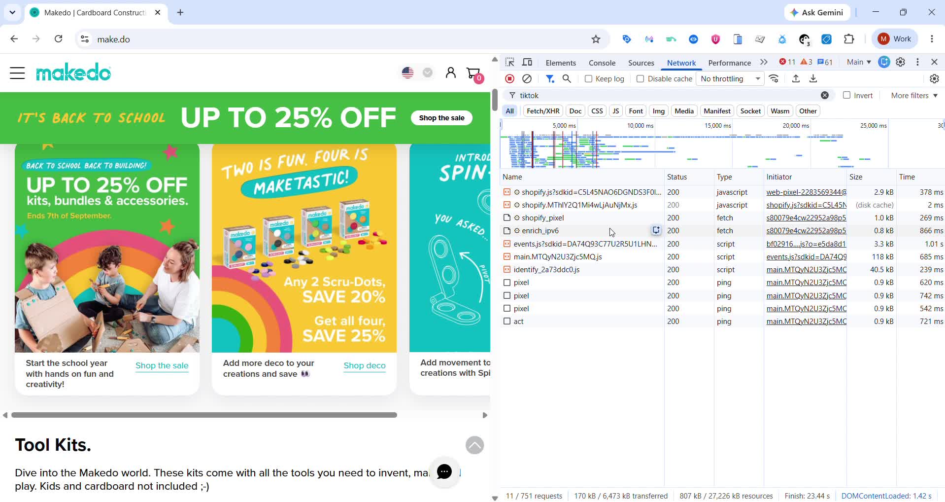Click the Shop the sale banner button
This screenshot has width=945, height=502.
[x=441, y=118]
